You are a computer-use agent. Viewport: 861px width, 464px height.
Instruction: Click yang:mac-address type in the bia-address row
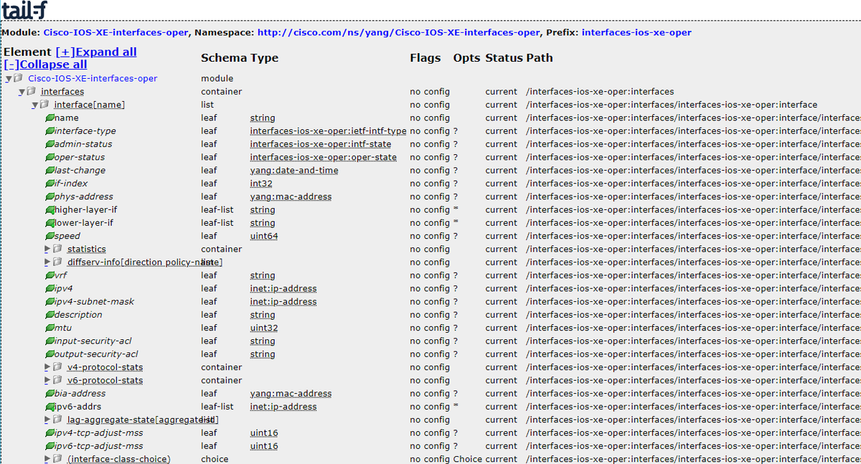click(291, 394)
